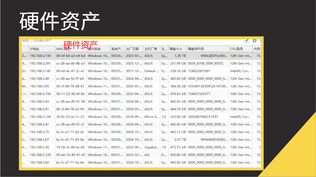Image resolution: width=316 pixels, height=177 pixels.
Task: Click disk size 475.75 GB
Action: coord(178,147)
